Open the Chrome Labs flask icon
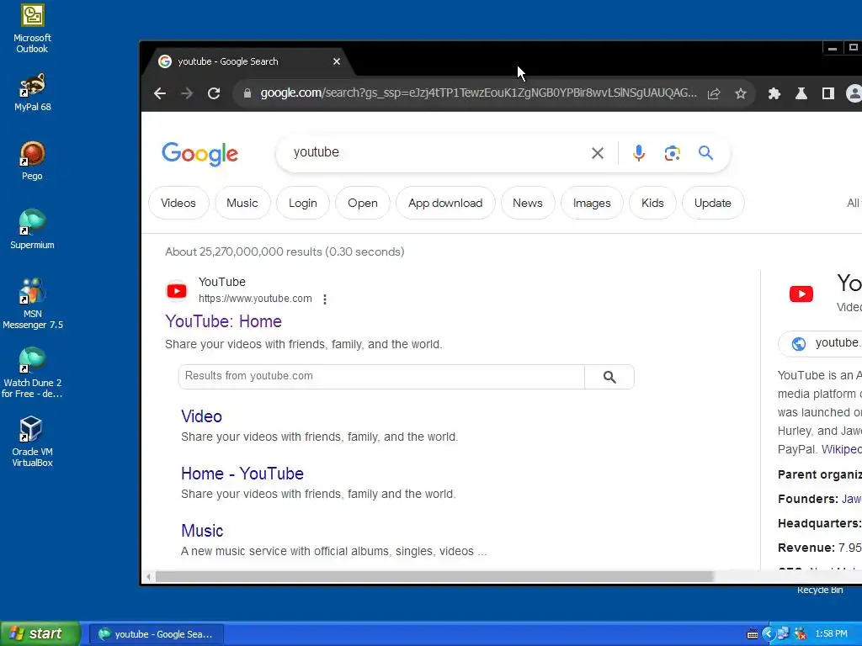This screenshot has width=862, height=646. (x=801, y=93)
